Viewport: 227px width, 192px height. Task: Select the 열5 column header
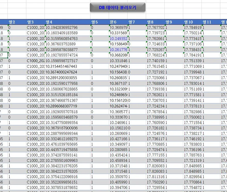(100, 22)
